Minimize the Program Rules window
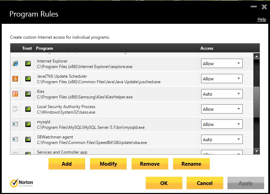270x194 pixels. (254, 7)
